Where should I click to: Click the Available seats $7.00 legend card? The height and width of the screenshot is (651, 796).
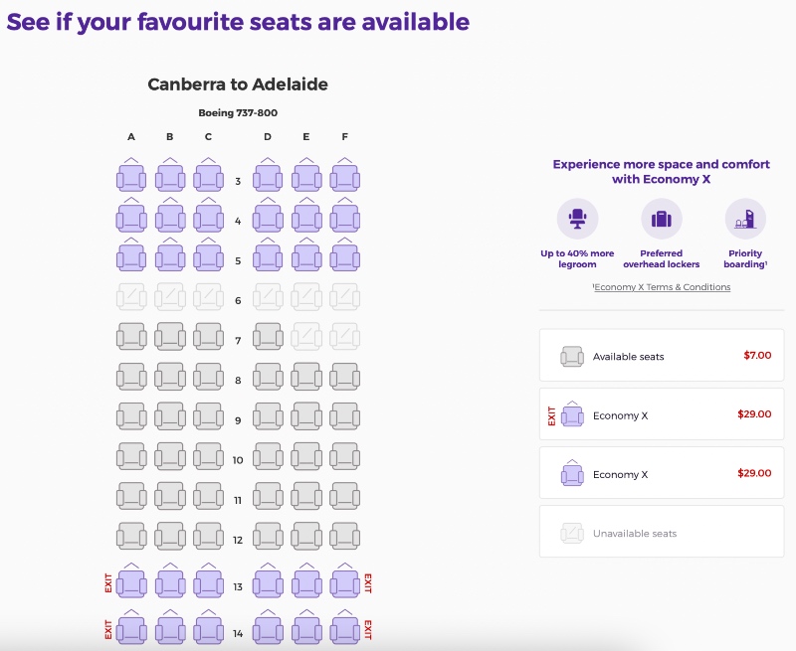(x=661, y=355)
